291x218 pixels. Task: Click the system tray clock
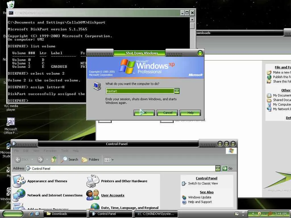pos(280,214)
